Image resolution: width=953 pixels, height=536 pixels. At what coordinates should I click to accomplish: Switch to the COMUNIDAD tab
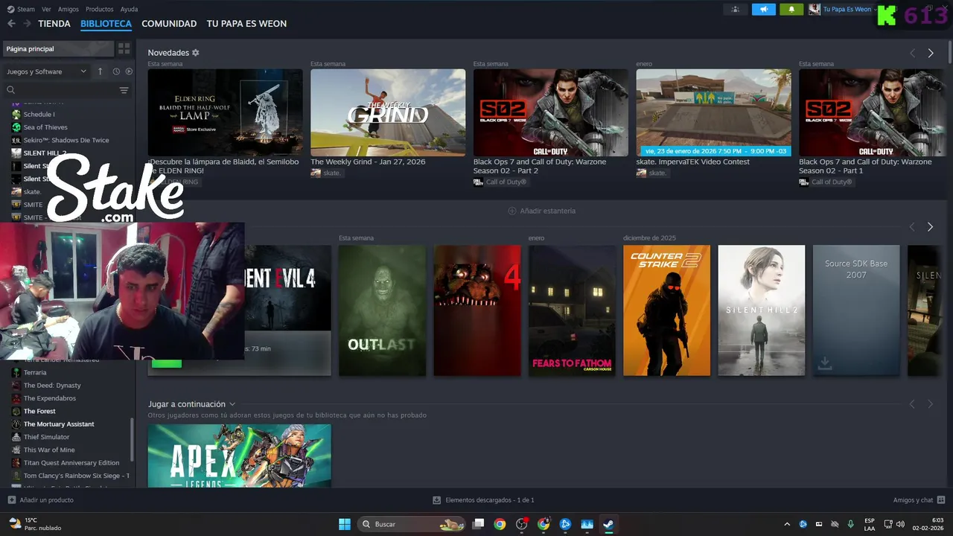(169, 24)
